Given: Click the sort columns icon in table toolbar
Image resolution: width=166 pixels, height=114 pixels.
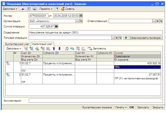Looking at the screenshot, I should tap(78, 49).
